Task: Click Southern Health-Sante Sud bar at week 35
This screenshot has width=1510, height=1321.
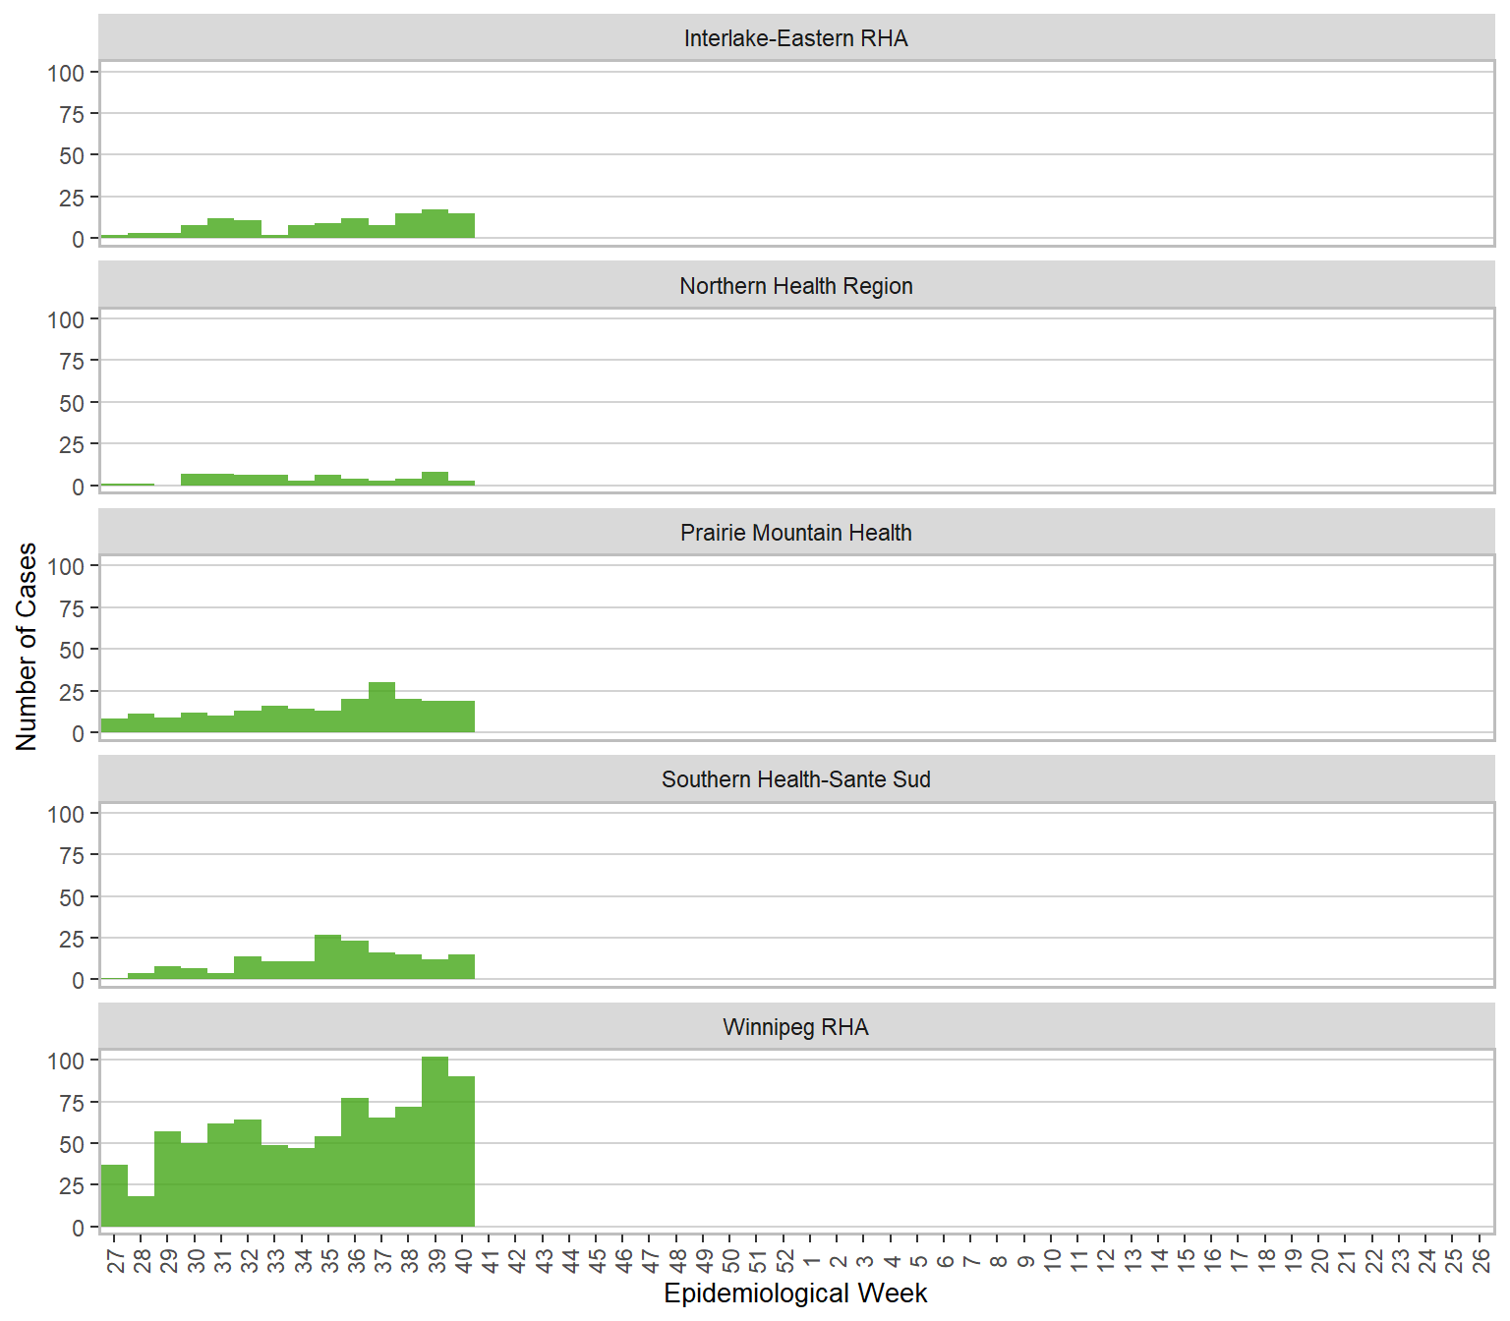Action: pyautogui.click(x=327, y=957)
